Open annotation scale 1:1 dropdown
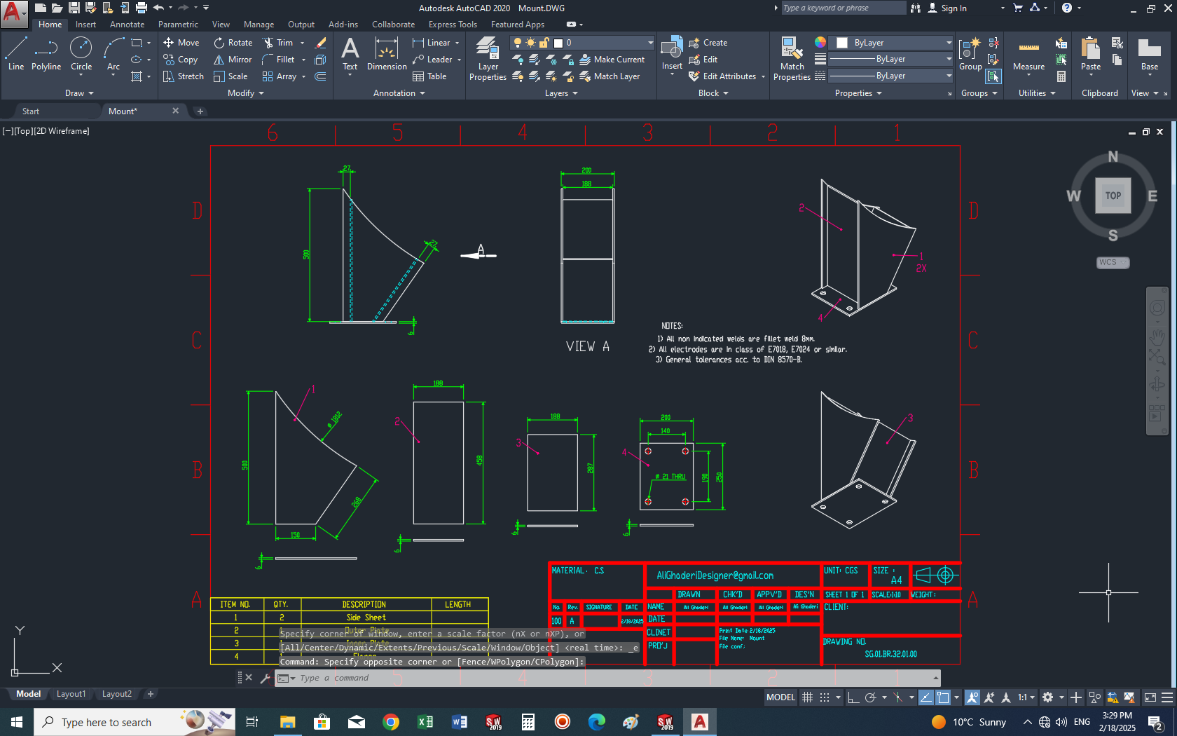1177x736 pixels. (x=1026, y=697)
